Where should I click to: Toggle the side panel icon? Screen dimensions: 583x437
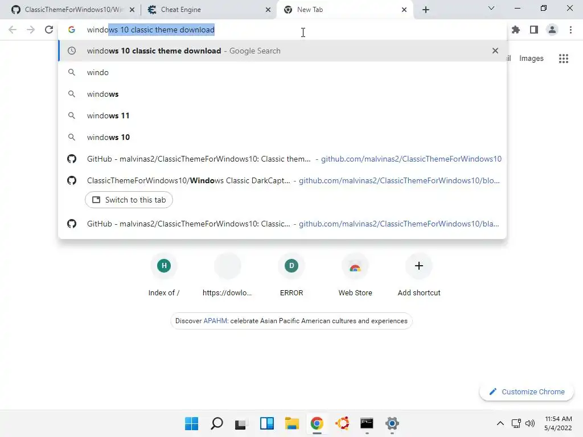(x=534, y=30)
